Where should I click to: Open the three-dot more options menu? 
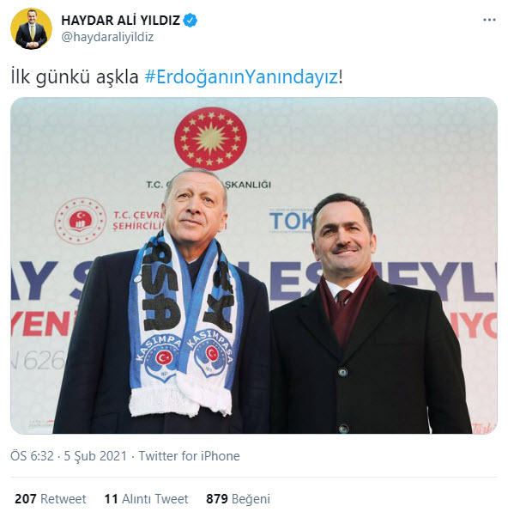coord(489,20)
